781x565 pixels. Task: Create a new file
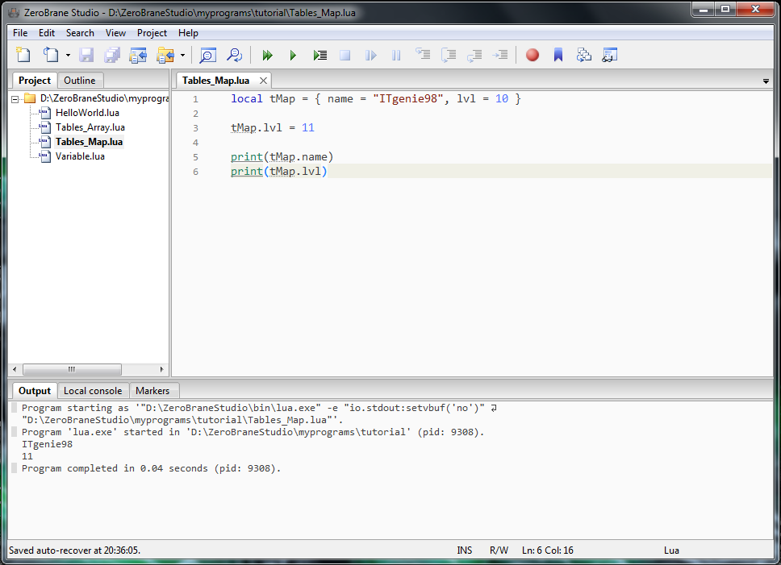pyautogui.click(x=23, y=55)
